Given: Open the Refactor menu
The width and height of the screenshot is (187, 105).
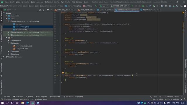Looking at the screenshot, I should coord(49,2).
